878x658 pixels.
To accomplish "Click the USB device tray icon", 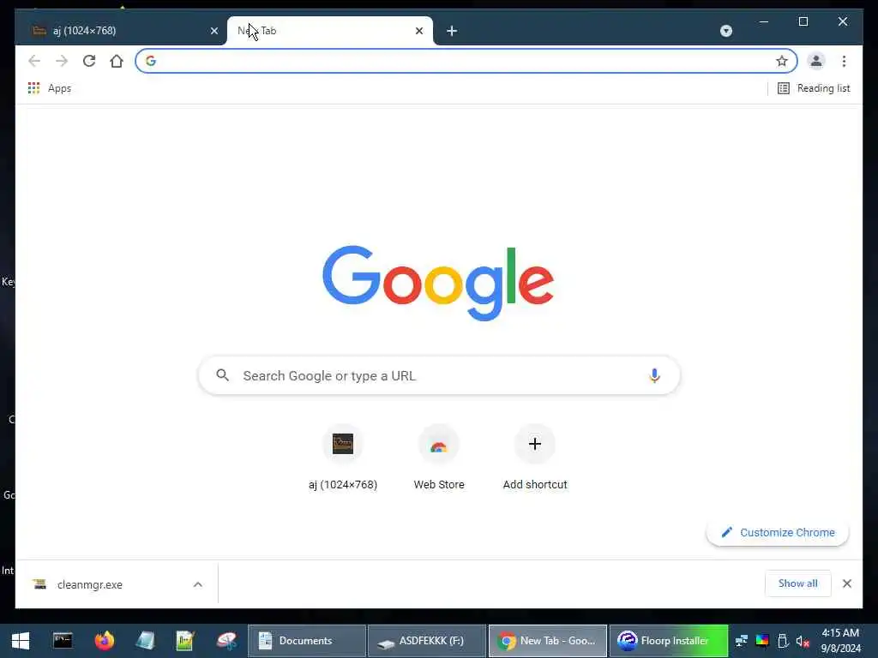I will click(x=783, y=641).
